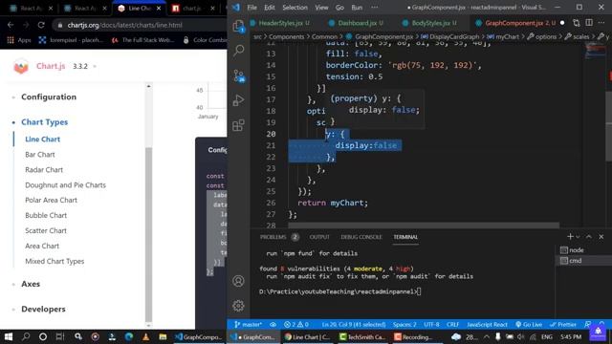Open the Windows Start menu
The image size is (612, 344).
click(x=9, y=336)
